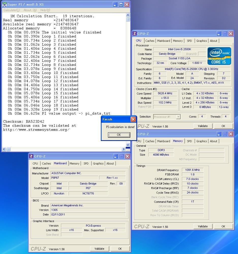
Task: Click Validate in the Memory tab window
Action: click(203, 226)
